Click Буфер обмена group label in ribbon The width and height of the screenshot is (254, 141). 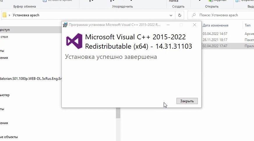pos(25,6)
